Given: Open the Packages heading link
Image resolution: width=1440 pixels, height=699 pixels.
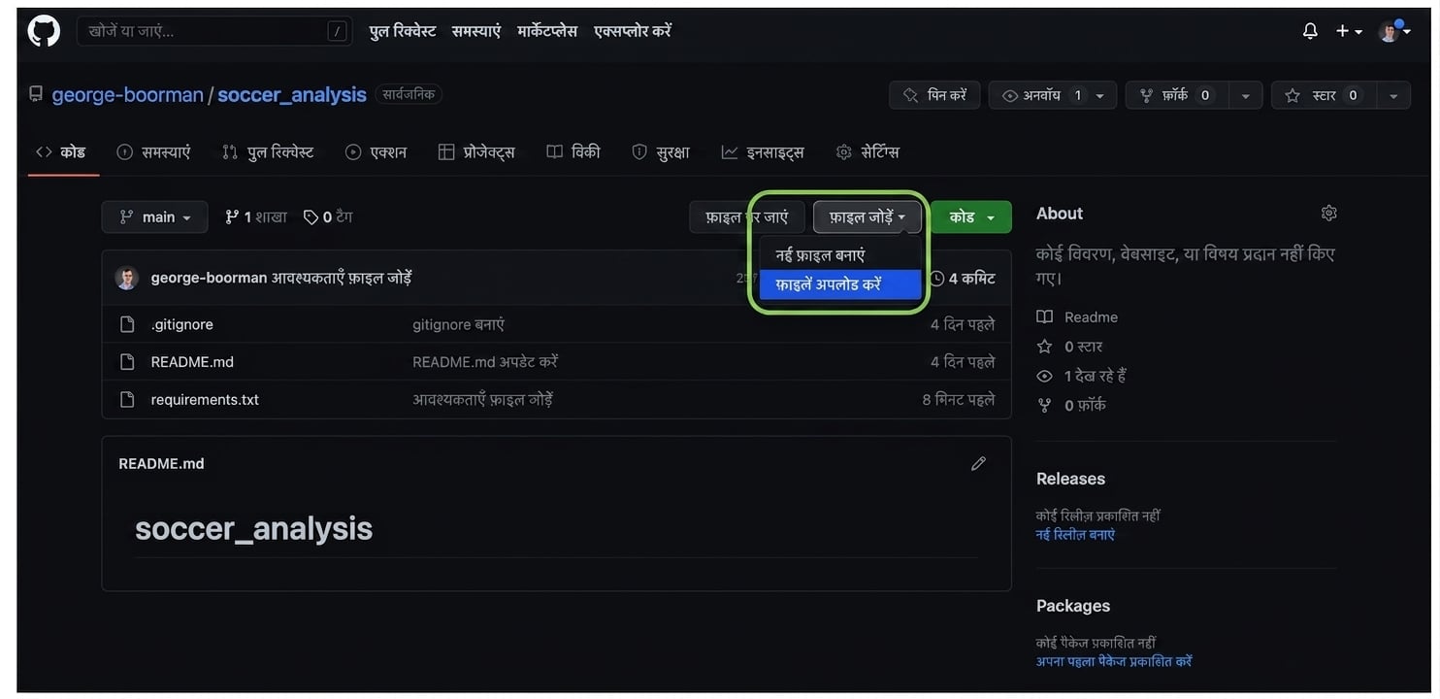Looking at the screenshot, I should click(x=1073, y=606).
